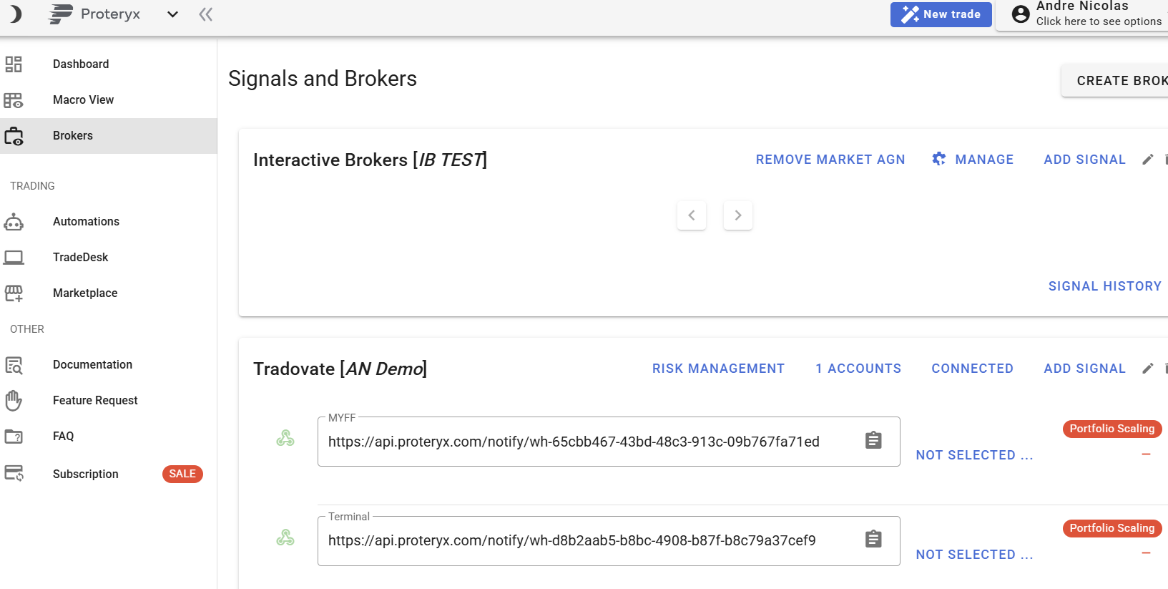The image size is (1168, 589).
Task: Click the Automations robot icon
Action: click(14, 222)
